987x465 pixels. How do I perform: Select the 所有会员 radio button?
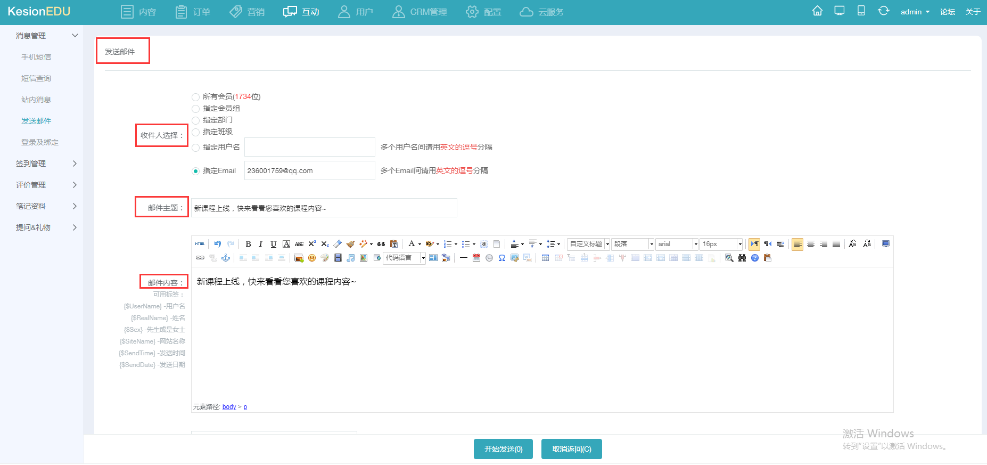point(195,97)
